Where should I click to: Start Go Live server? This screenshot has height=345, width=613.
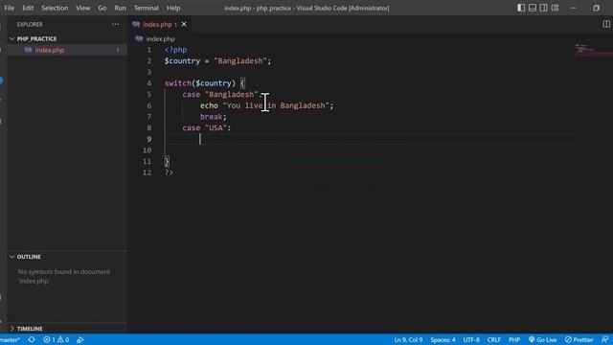tap(543, 339)
